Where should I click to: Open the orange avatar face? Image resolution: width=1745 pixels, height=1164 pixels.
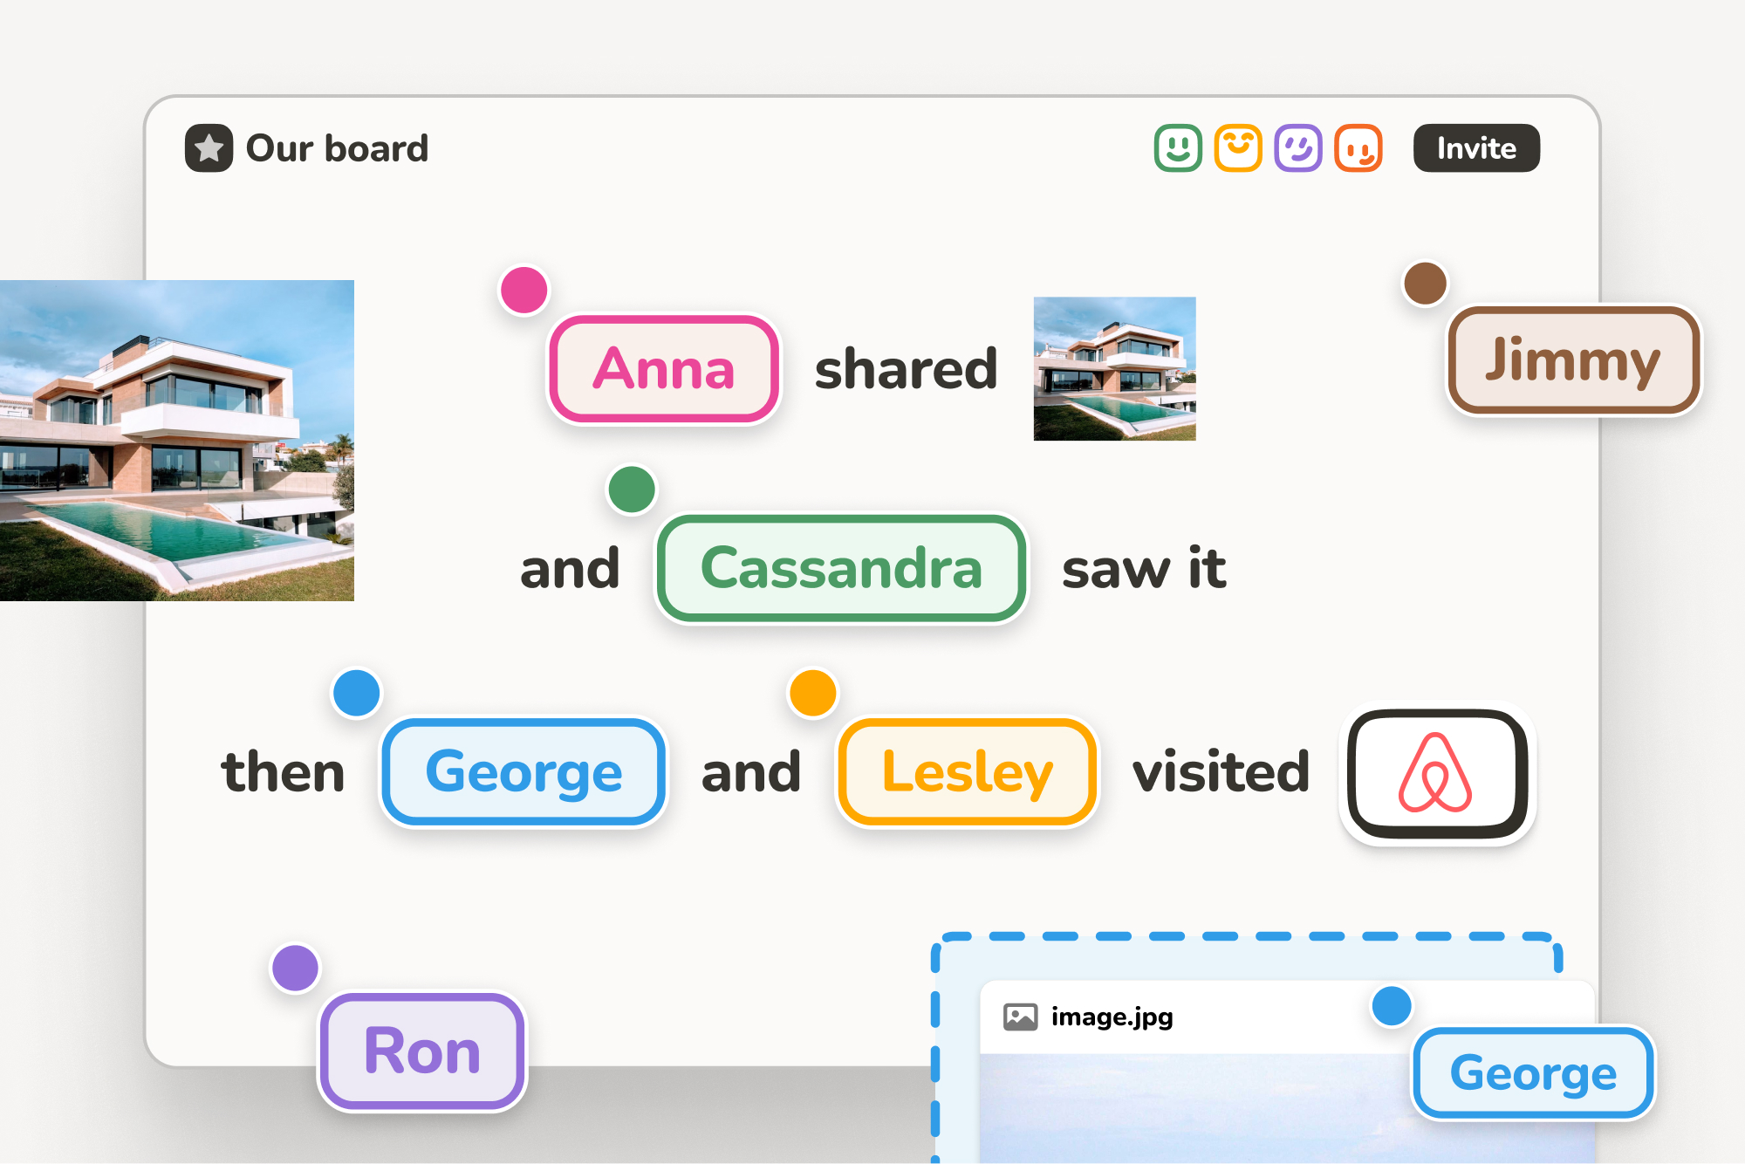(x=1358, y=148)
